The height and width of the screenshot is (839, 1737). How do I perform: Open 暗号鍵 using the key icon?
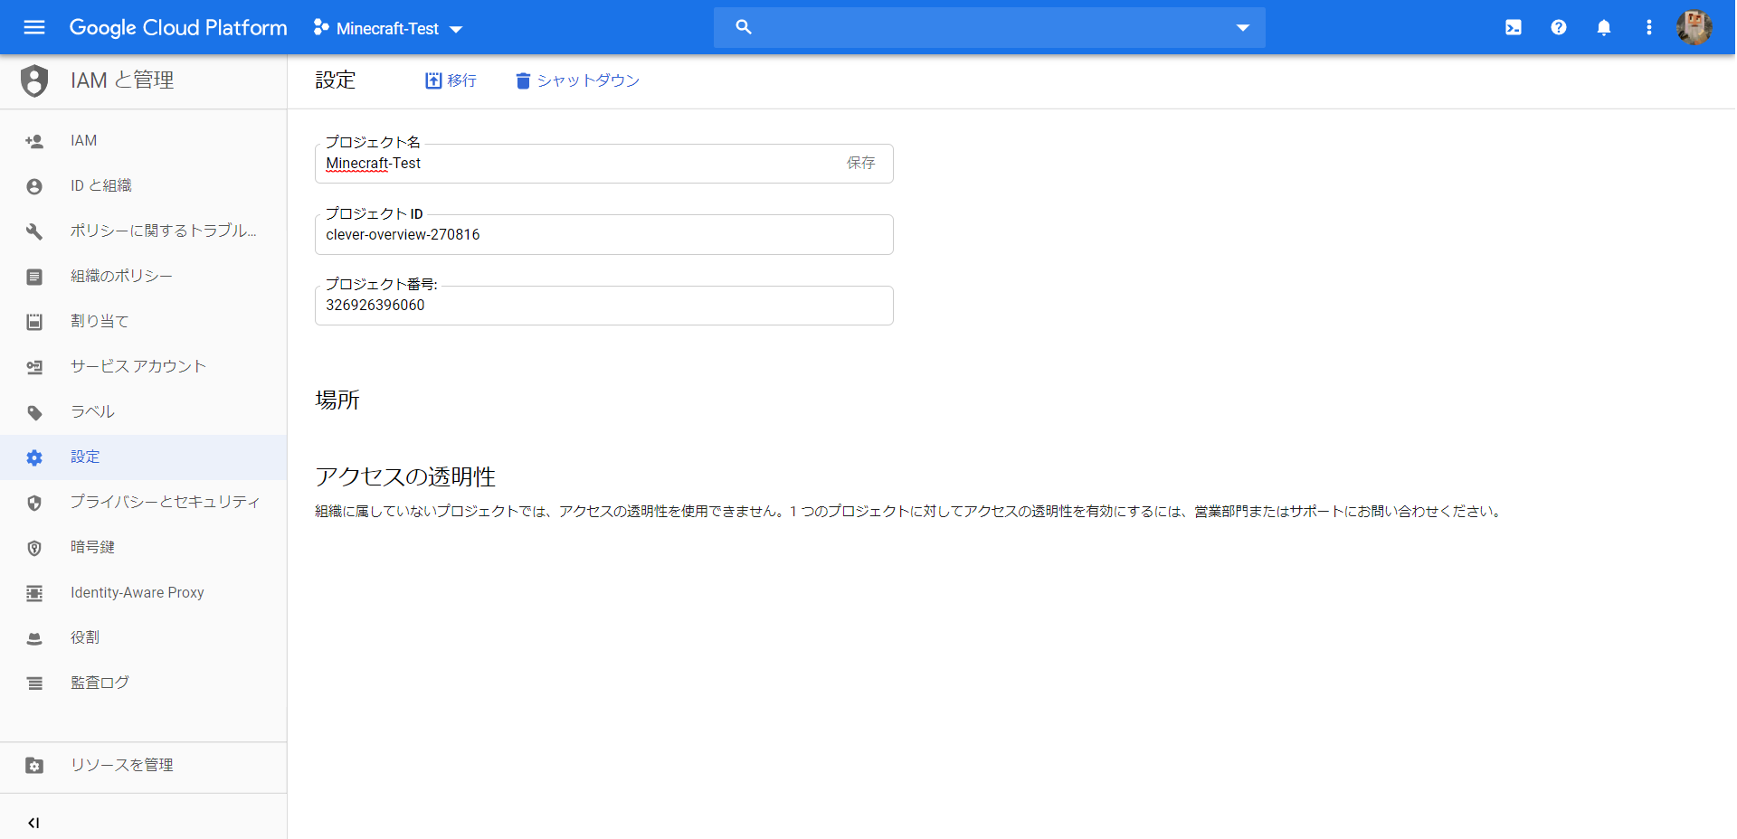(x=33, y=547)
